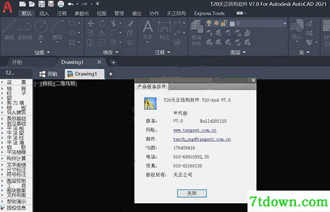Expand the 图层控制 sidebar menu
This screenshot has height=212, width=330.
pos(16,181)
